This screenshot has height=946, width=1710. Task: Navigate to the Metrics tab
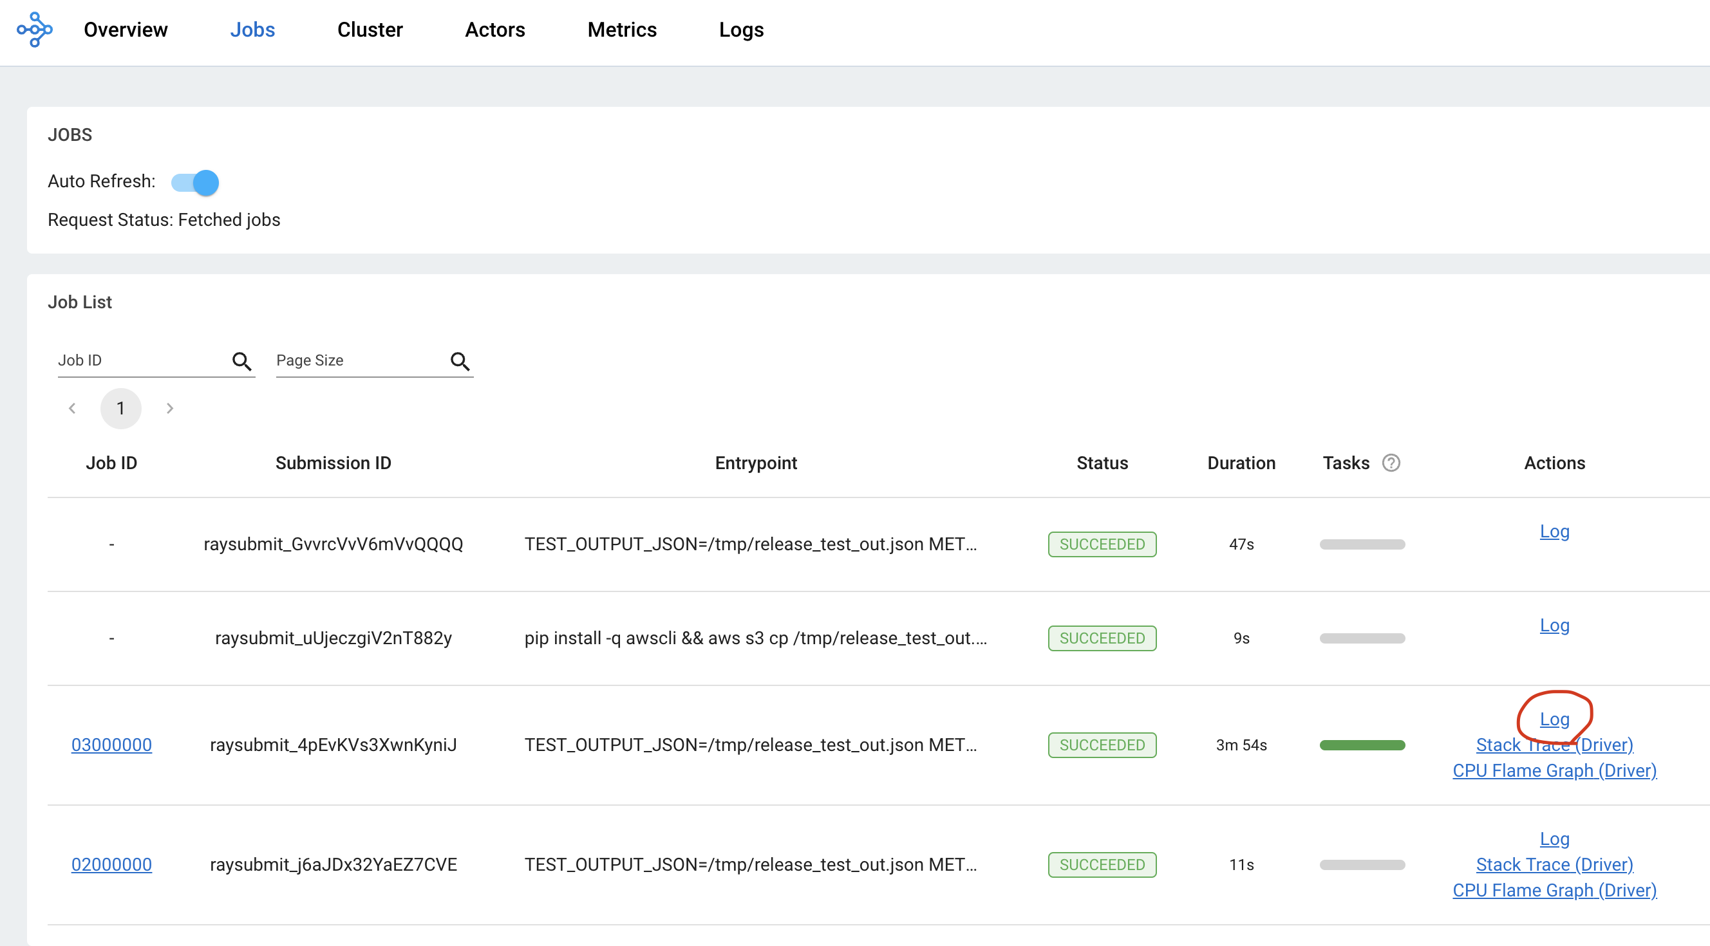coord(621,30)
